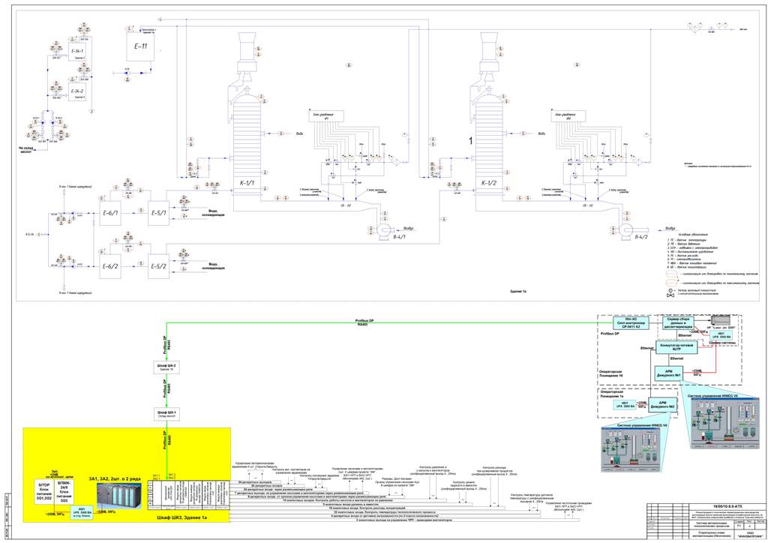
Task: Click the Шкаф ЦКЗ, Здание 1а label
Action: coord(181,517)
